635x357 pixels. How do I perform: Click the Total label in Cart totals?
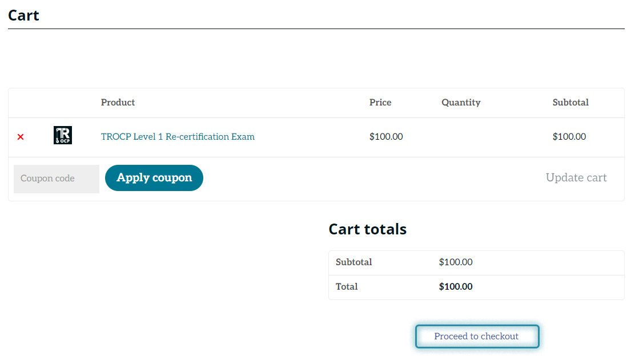pyautogui.click(x=347, y=287)
